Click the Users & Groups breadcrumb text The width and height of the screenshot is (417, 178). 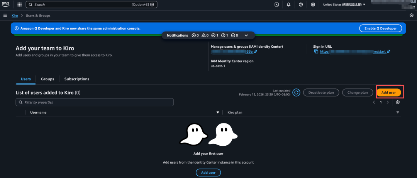[38, 16]
